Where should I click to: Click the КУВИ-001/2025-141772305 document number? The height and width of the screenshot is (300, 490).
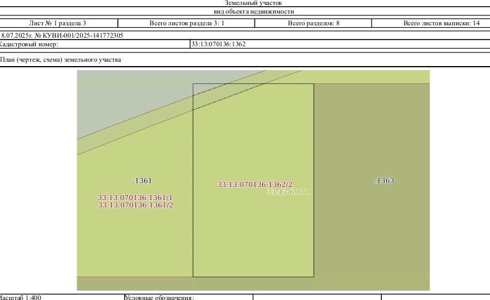point(83,35)
